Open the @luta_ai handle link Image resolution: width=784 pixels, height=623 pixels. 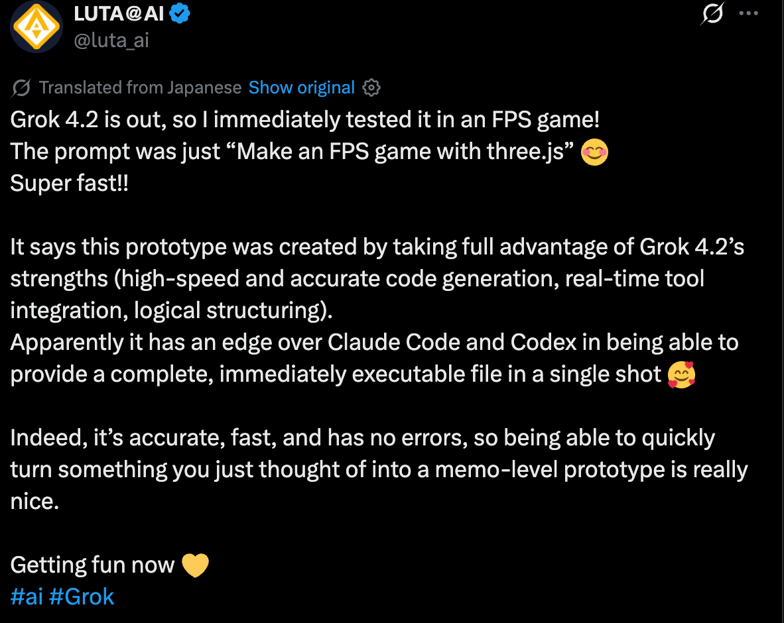pyautogui.click(x=111, y=40)
